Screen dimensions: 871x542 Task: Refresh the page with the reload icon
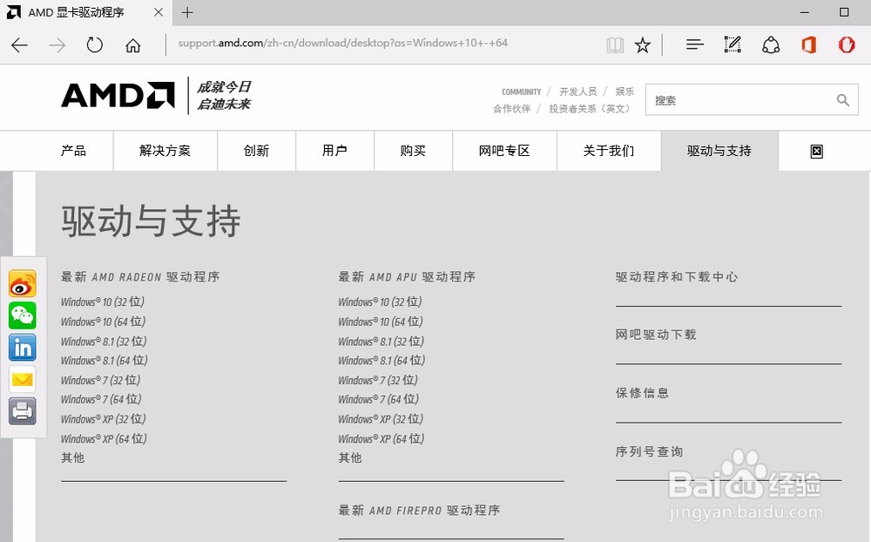click(95, 44)
